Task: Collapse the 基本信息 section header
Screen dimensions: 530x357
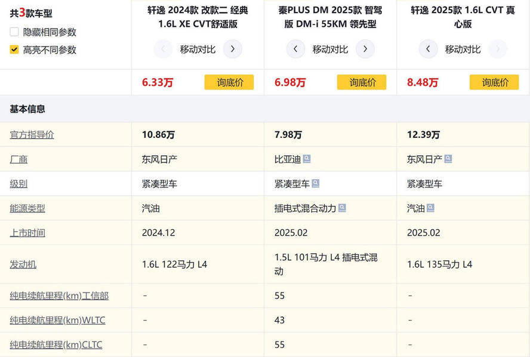Action: (x=27, y=109)
